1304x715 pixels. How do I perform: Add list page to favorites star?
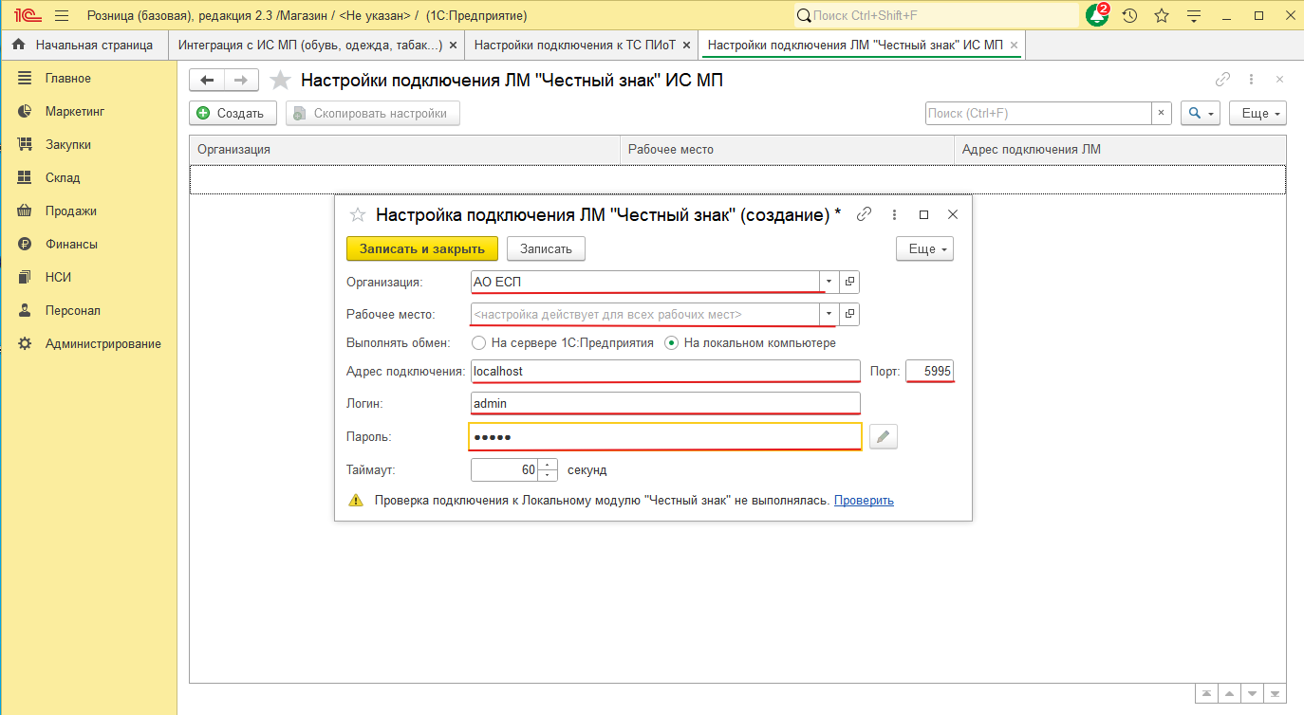[280, 81]
